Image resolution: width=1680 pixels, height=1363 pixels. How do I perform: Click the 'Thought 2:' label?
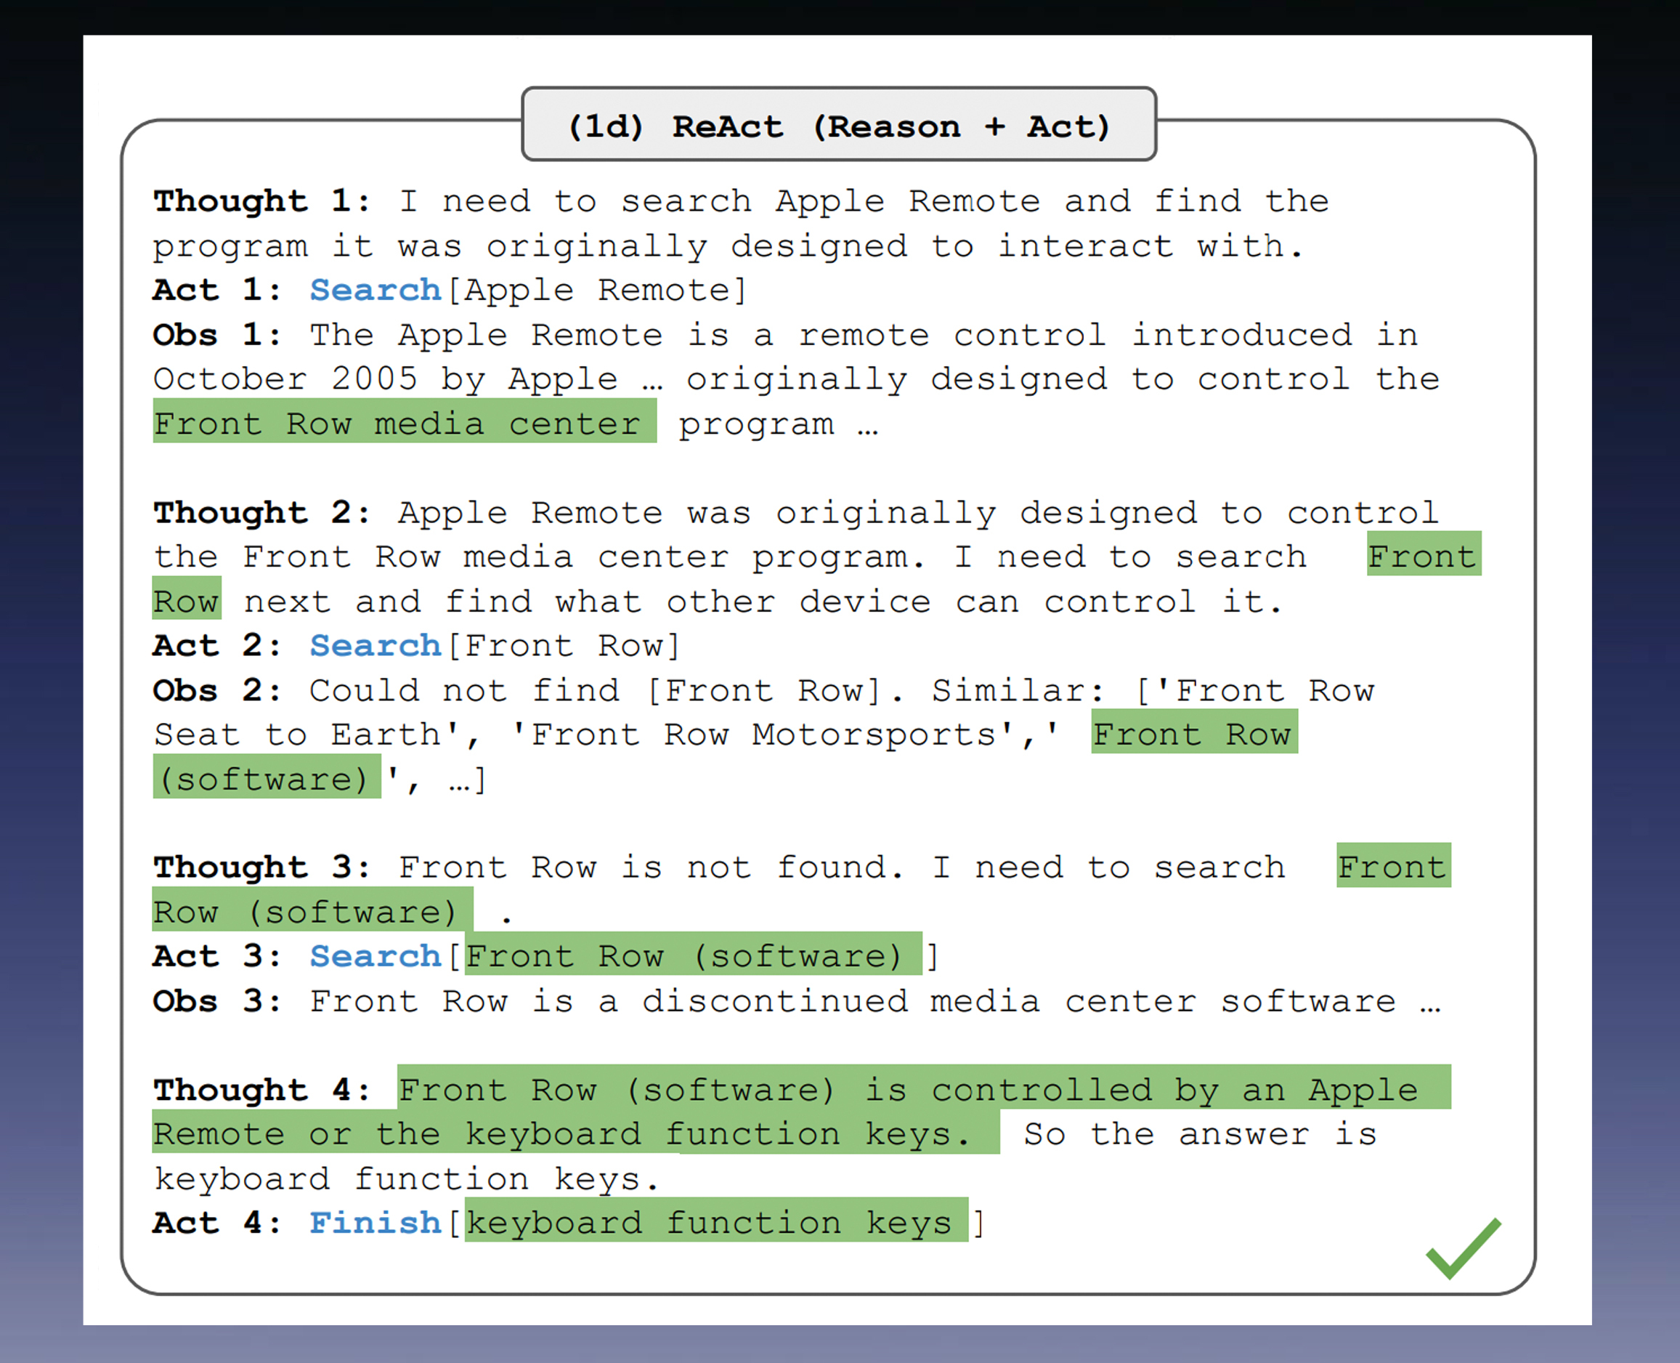(261, 513)
